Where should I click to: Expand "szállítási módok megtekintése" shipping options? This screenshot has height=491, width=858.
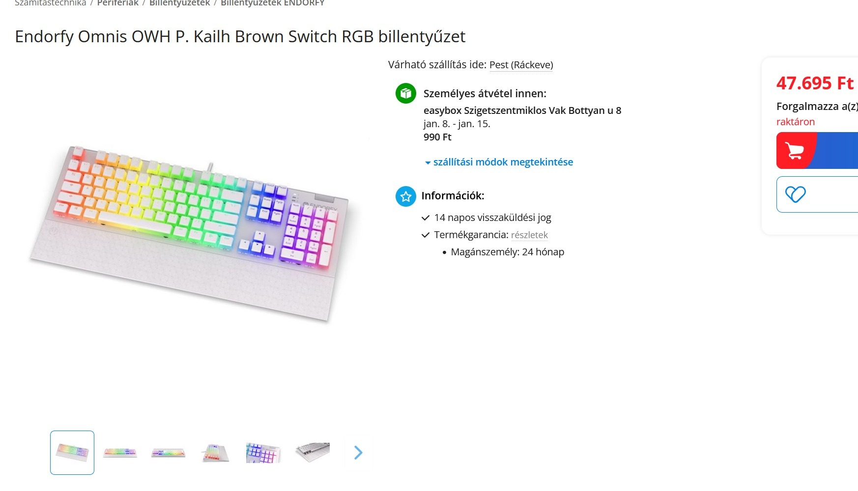[x=502, y=162]
